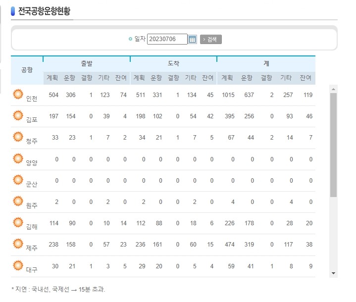Click the sunny weather icon for 양양

(18, 158)
